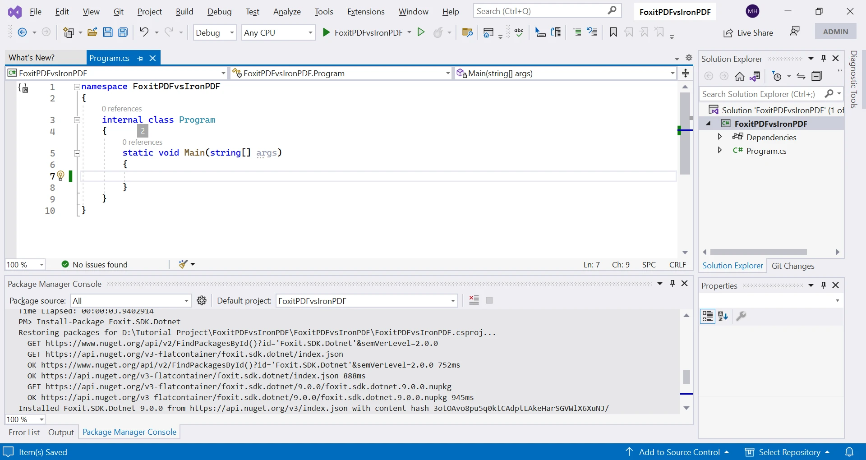Viewport: 866px width, 460px height.
Task: Switch to the Git Changes tab
Action: click(x=793, y=266)
